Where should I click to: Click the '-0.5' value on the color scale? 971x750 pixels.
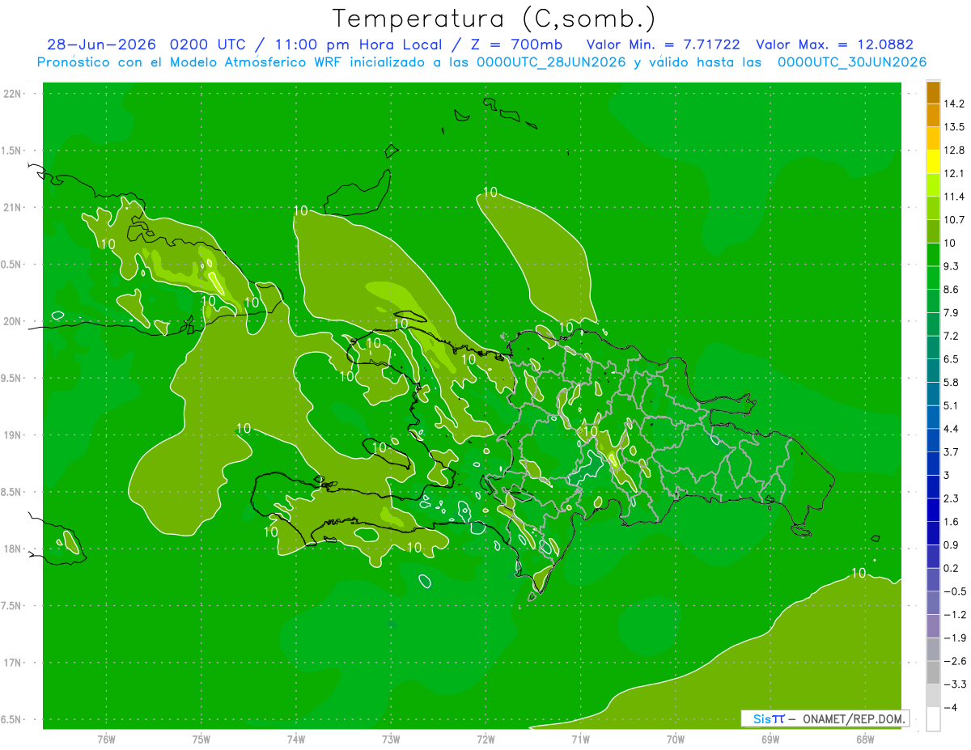(955, 591)
